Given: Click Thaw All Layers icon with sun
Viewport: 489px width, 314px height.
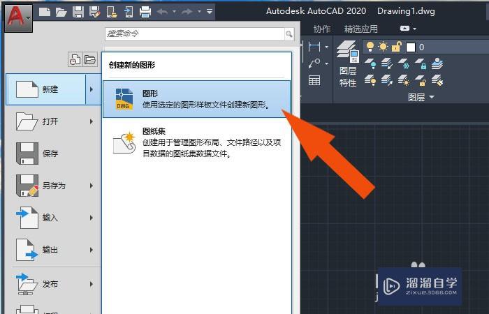Looking at the screenshot, I should pyautogui.click(x=404, y=80).
